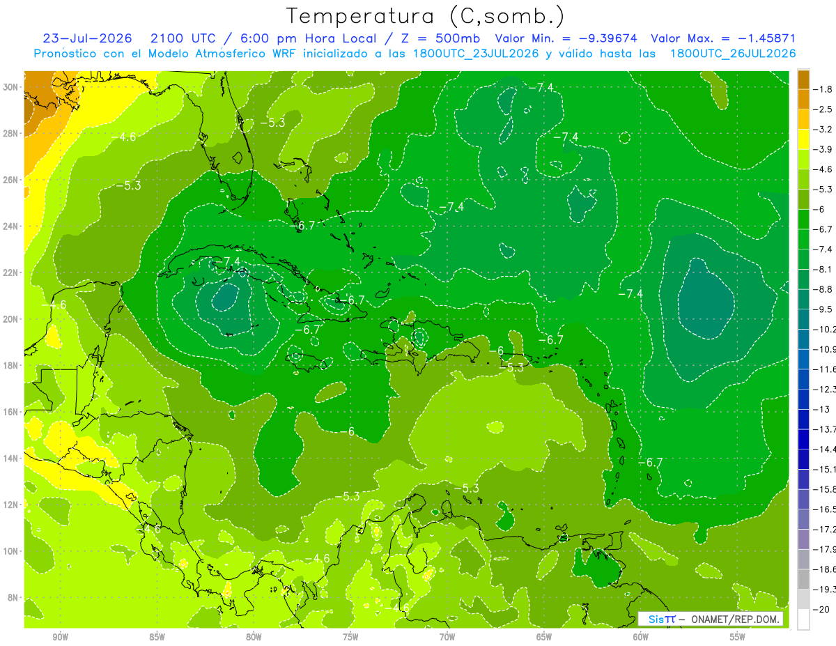Image resolution: width=836 pixels, height=646 pixels.
Task: Pick the yellow swatch between -3.2 and -3.9
Action: [803, 139]
